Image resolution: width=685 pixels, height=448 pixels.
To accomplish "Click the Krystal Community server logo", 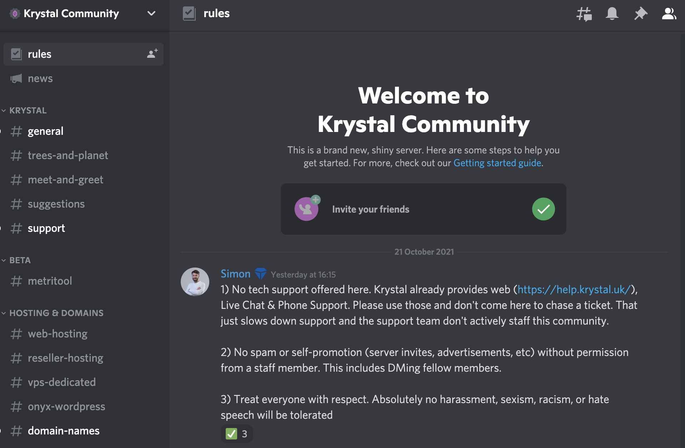I will [x=15, y=14].
